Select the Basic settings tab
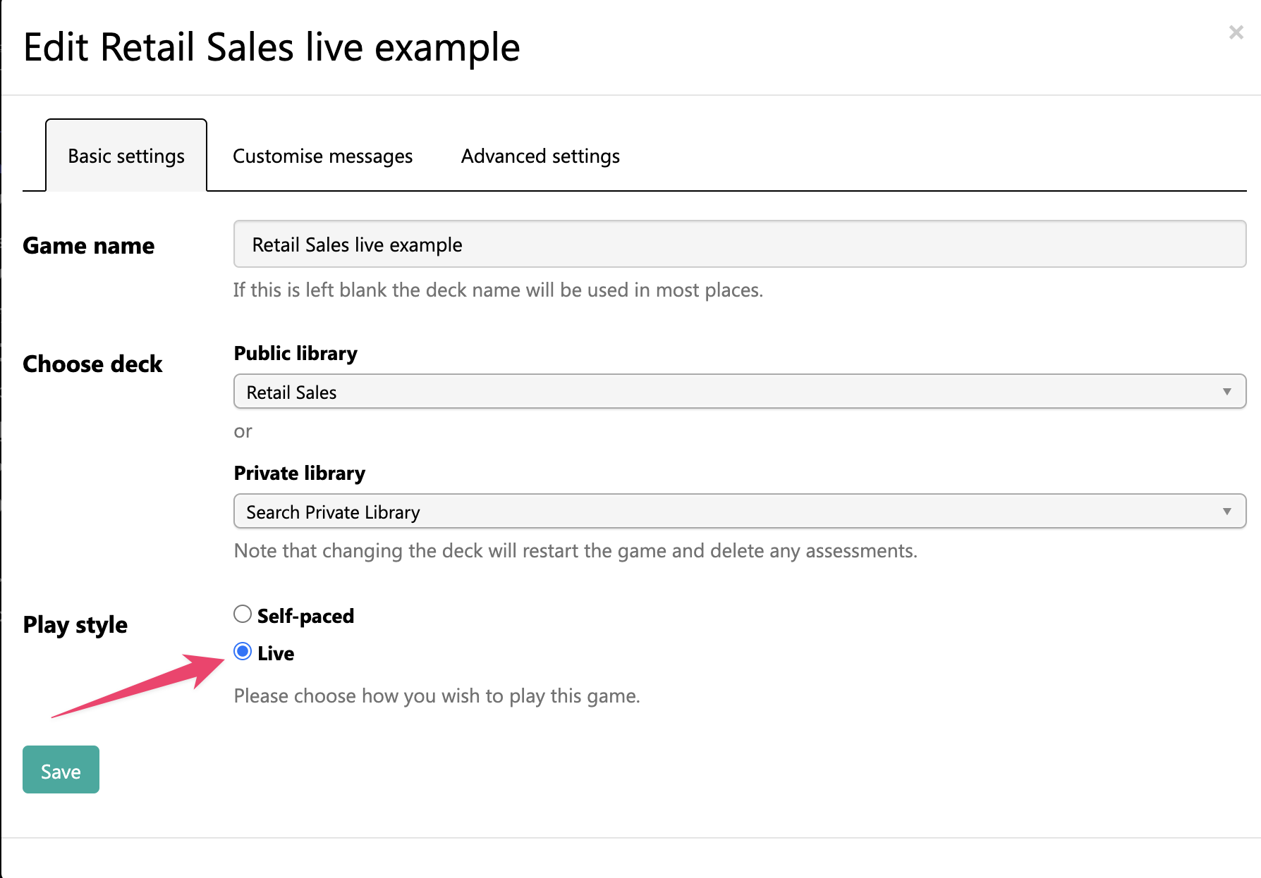This screenshot has width=1261, height=878. (x=126, y=156)
